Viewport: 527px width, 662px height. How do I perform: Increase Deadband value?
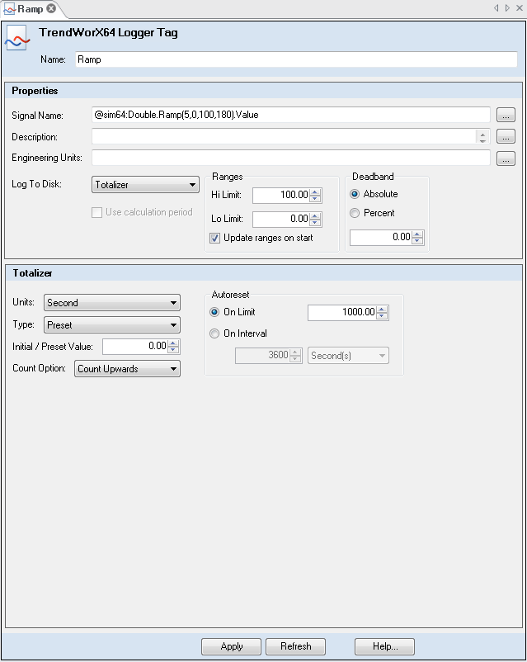(x=417, y=234)
